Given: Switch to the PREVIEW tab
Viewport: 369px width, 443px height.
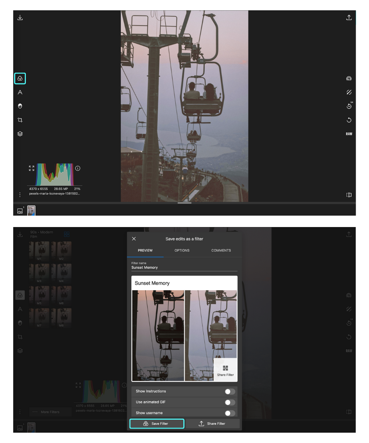Looking at the screenshot, I should 145,250.
